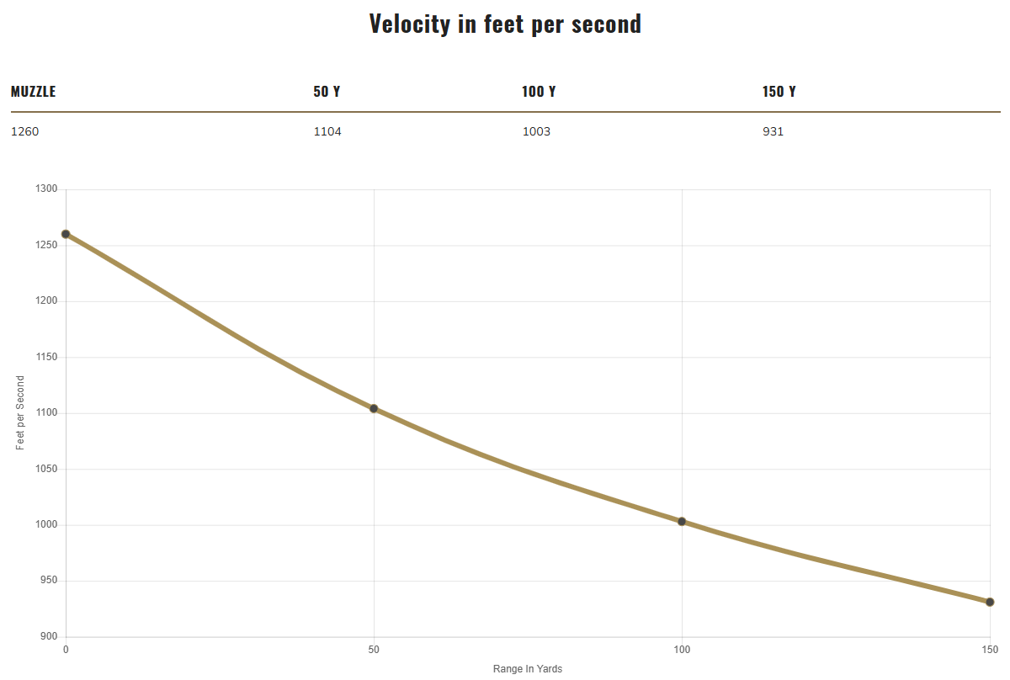The width and height of the screenshot is (1010, 680).
Task: Click the 900 label on the vertical axis
Action: click(50, 637)
